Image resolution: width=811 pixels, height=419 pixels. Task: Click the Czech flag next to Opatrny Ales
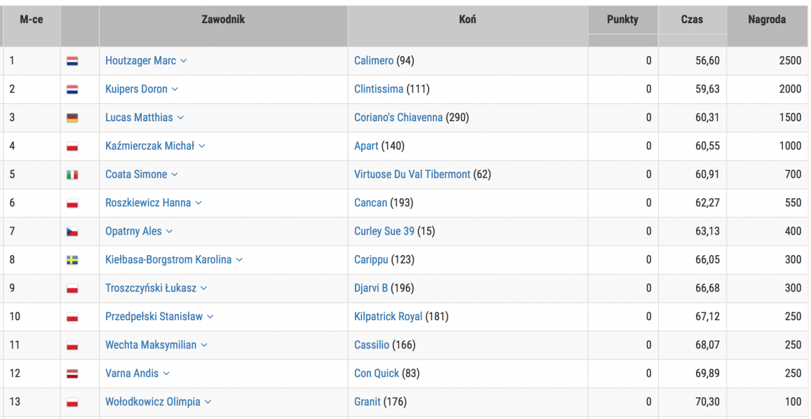click(72, 231)
